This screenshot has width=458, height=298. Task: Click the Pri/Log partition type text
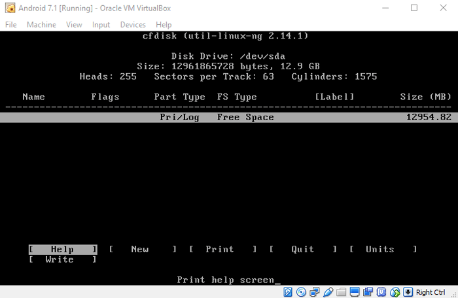pyautogui.click(x=180, y=118)
